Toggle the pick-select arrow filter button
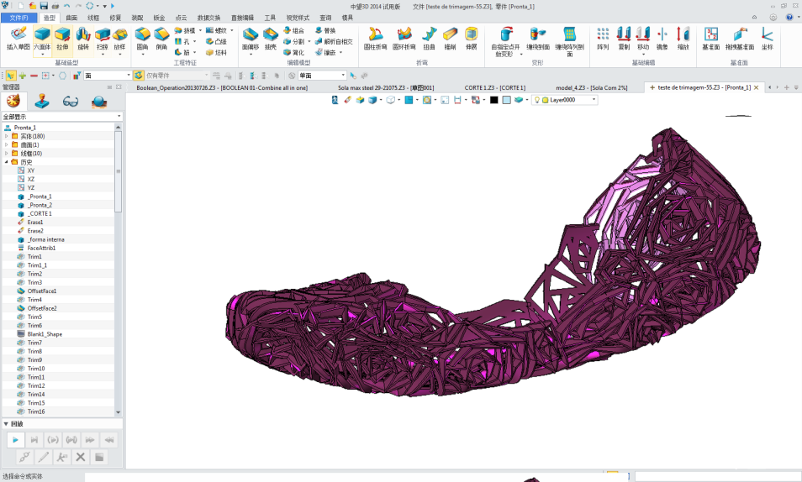 10,76
